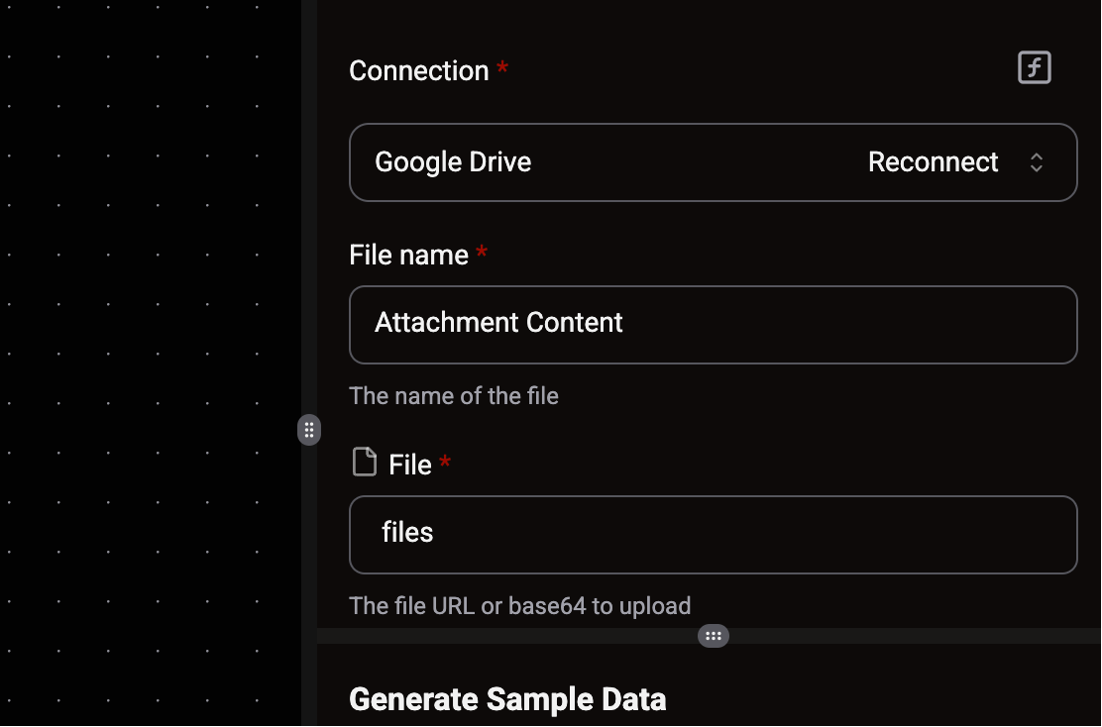Click the hint about file URL or base64 upload
Viewport: 1102px width, 727px height.
[519, 606]
